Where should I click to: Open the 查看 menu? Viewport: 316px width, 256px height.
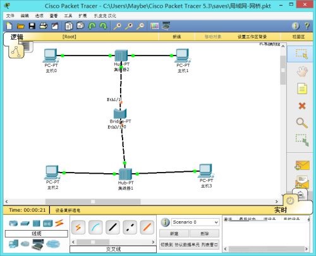point(54,16)
